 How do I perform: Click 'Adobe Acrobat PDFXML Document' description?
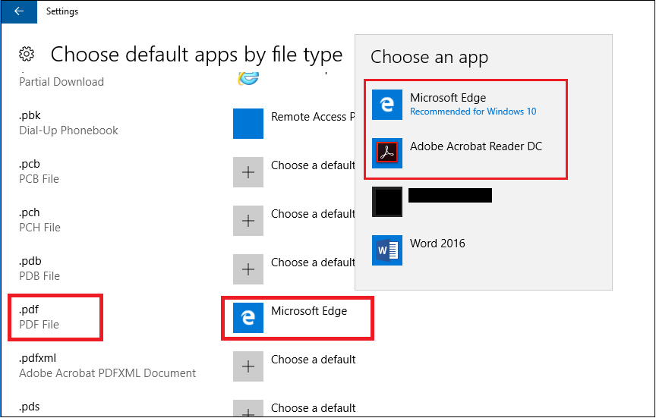click(108, 372)
